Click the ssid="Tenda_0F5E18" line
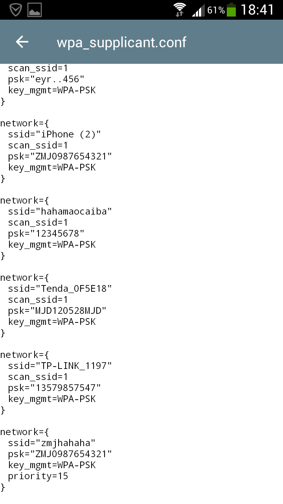 coord(60,289)
